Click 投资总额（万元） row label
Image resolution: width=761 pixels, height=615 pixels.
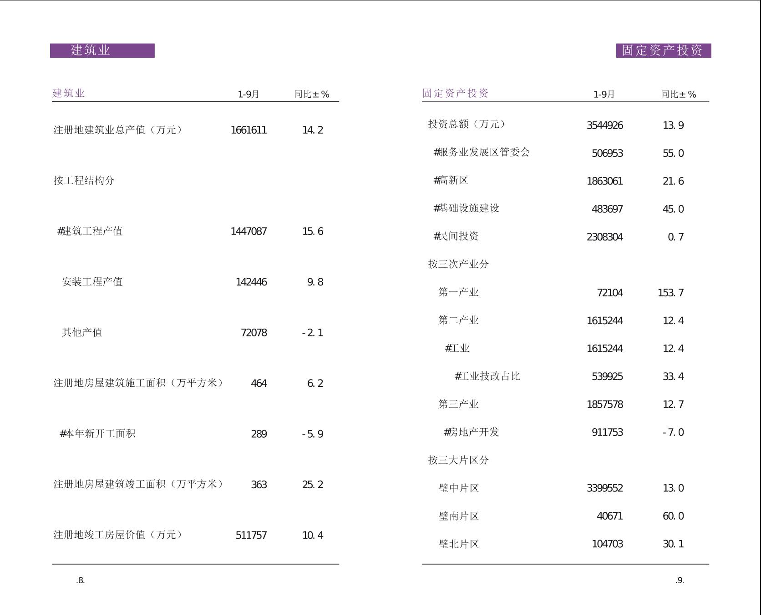(468, 124)
